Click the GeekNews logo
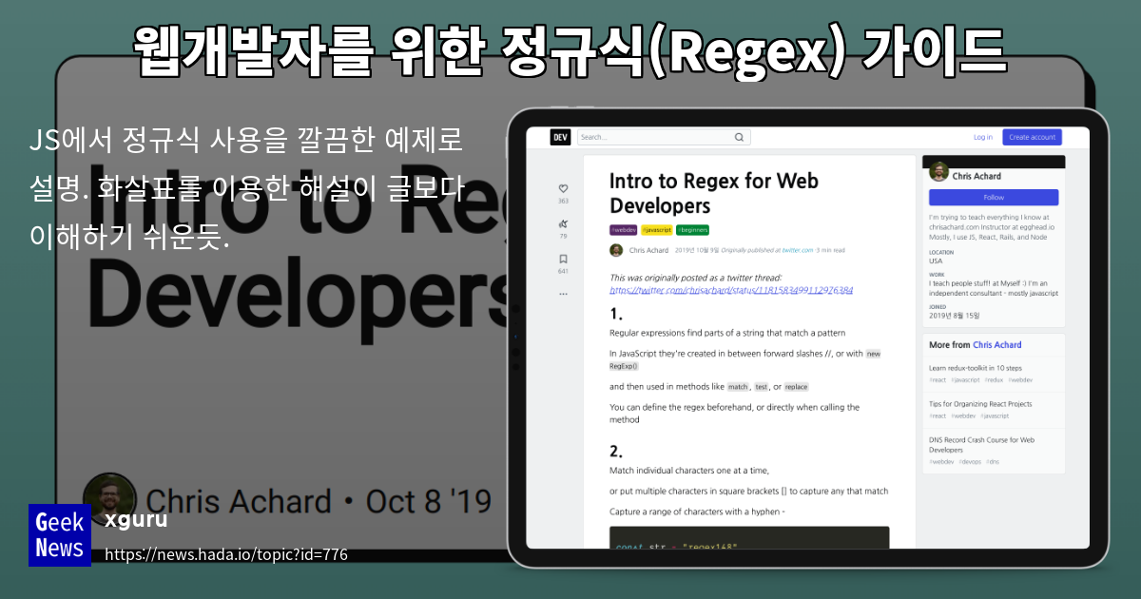 tap(59, 534)
